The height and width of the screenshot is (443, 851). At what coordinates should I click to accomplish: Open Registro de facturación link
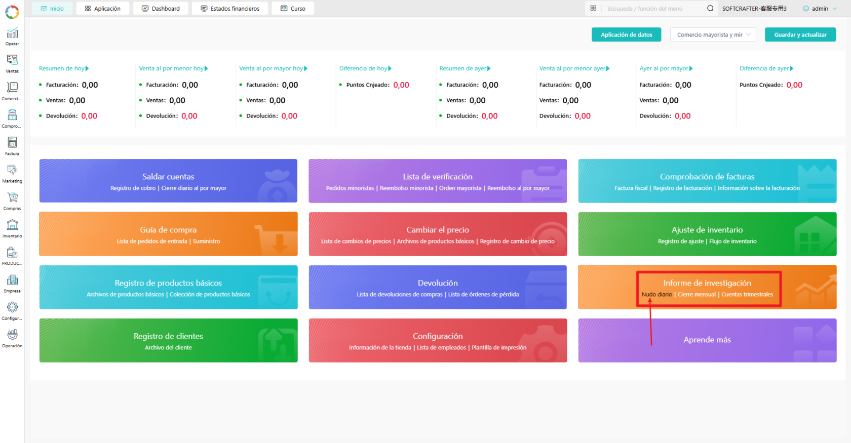tap(682, 188)
